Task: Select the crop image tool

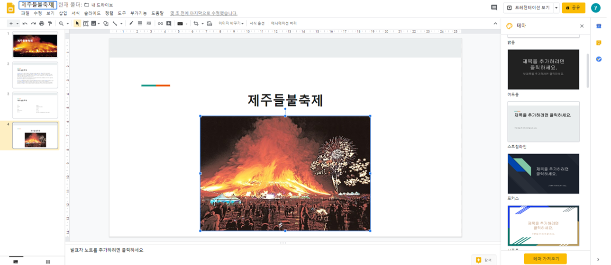Action: click(195, 23)
